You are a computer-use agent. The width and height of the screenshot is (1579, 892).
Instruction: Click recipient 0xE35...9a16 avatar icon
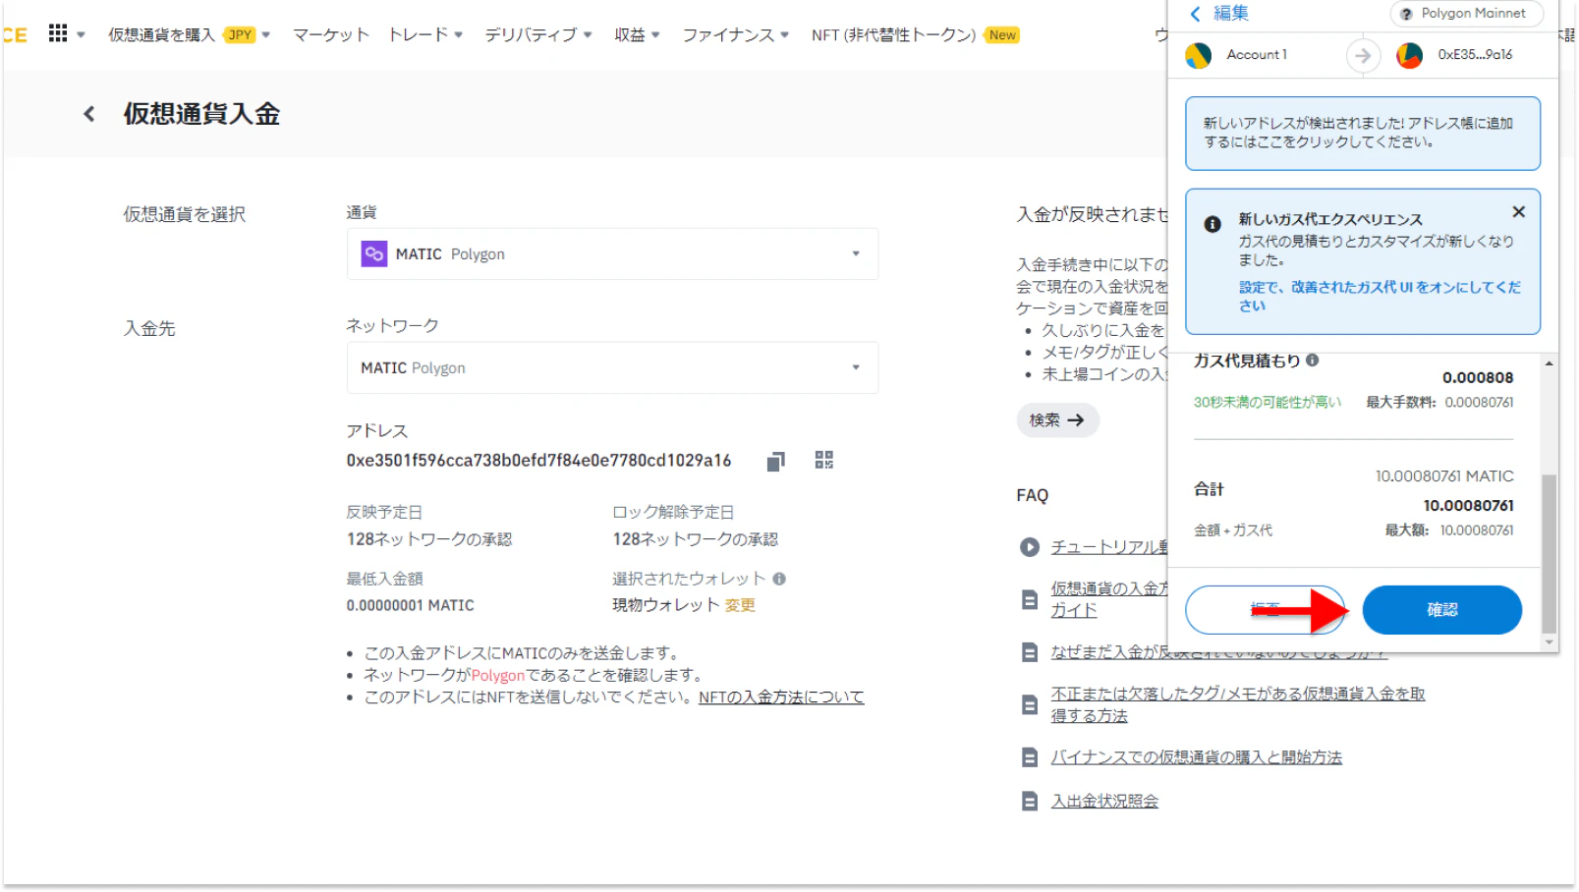click(x=1410, y=56)
